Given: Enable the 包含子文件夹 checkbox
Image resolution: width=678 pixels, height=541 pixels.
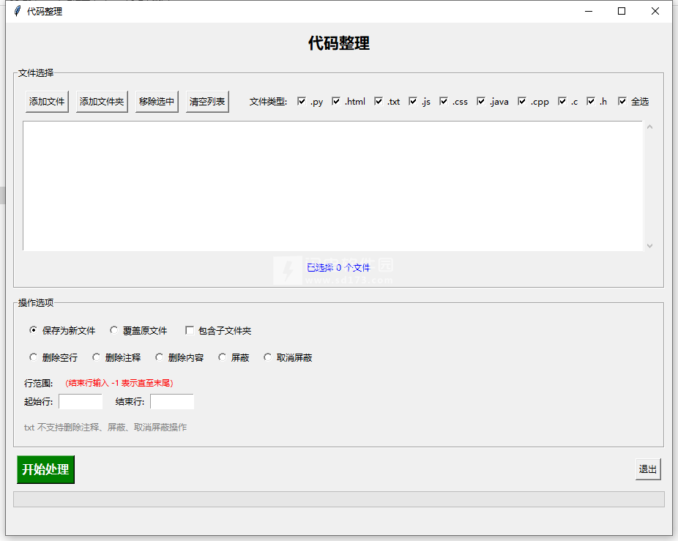Looking at the screenshot, I should click(x=190, y=331).
